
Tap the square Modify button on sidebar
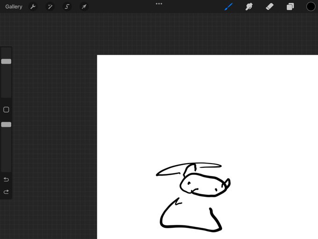pos(6,110)
